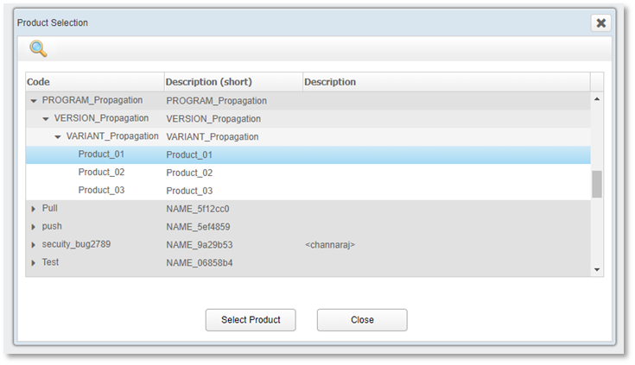
Task: Expand the Test tree node
Action: (34, 263)
